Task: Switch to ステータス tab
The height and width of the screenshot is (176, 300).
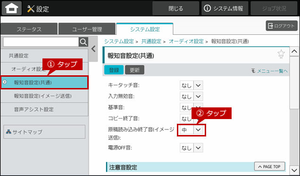Action: (29, 29)
